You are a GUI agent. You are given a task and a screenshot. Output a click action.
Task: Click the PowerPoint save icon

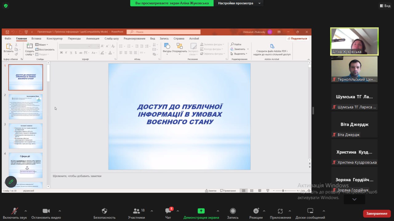point(7,32)
